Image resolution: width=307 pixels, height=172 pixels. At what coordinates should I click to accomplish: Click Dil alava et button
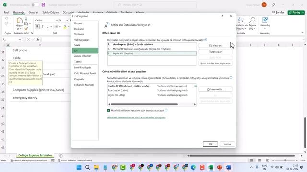click(215, 46)
